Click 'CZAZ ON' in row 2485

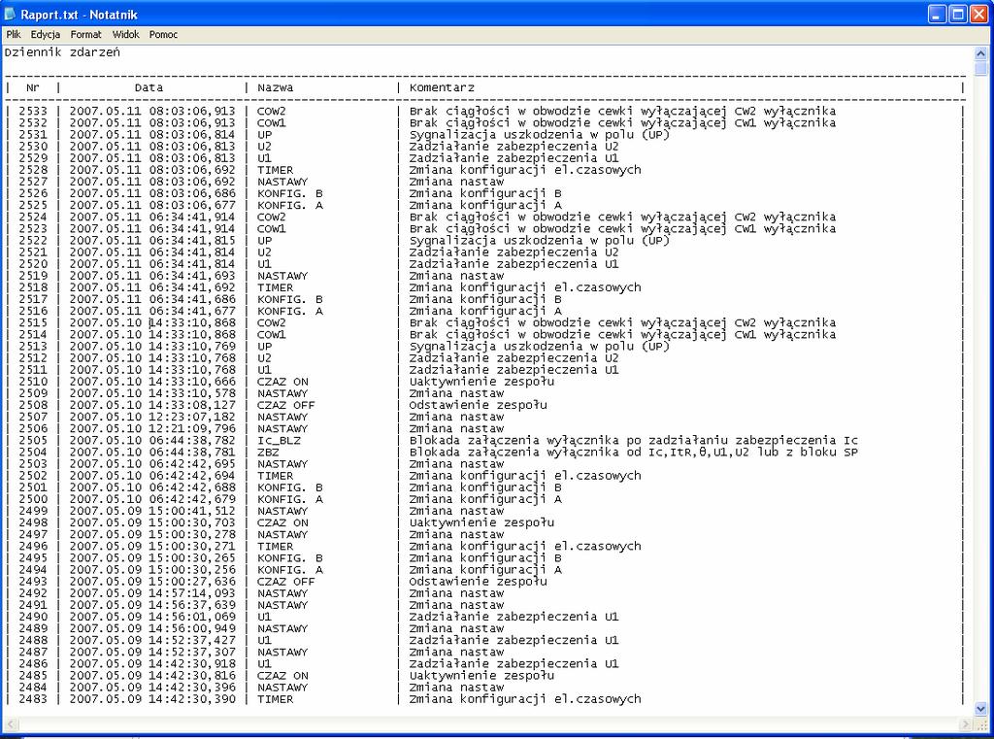pos(282,676)
